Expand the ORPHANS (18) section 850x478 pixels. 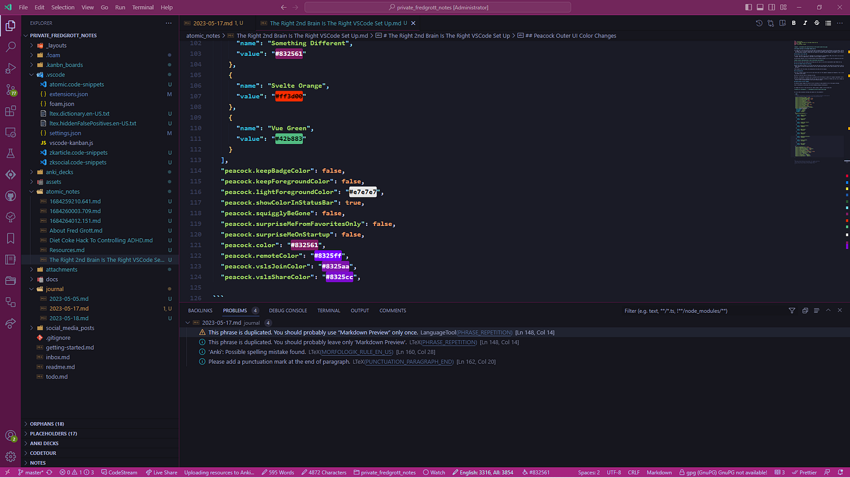point(47,424)
